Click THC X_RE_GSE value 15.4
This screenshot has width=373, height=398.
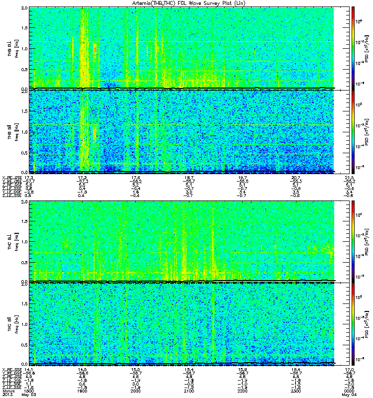pos(189,370)
